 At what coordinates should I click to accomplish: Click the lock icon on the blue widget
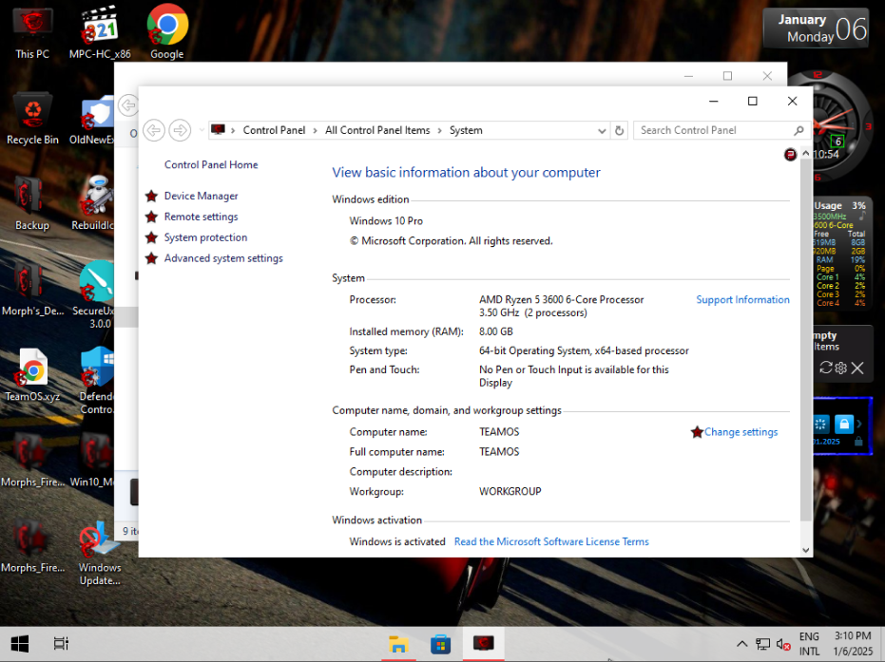coord(844,424)
